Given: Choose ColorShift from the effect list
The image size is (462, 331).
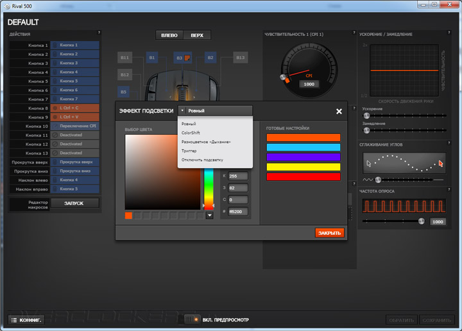Looking at the screenshot, I should click(191, 132).
